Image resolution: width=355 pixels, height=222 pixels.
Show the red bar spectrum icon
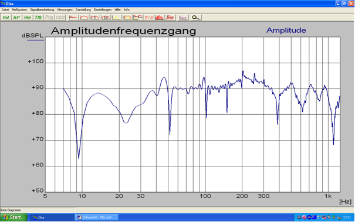click(160, 18)
